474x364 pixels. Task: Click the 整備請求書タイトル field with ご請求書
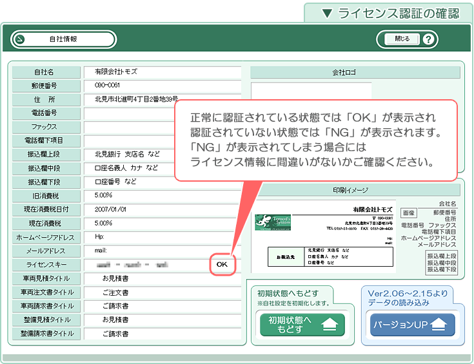[x=163, y=334]
